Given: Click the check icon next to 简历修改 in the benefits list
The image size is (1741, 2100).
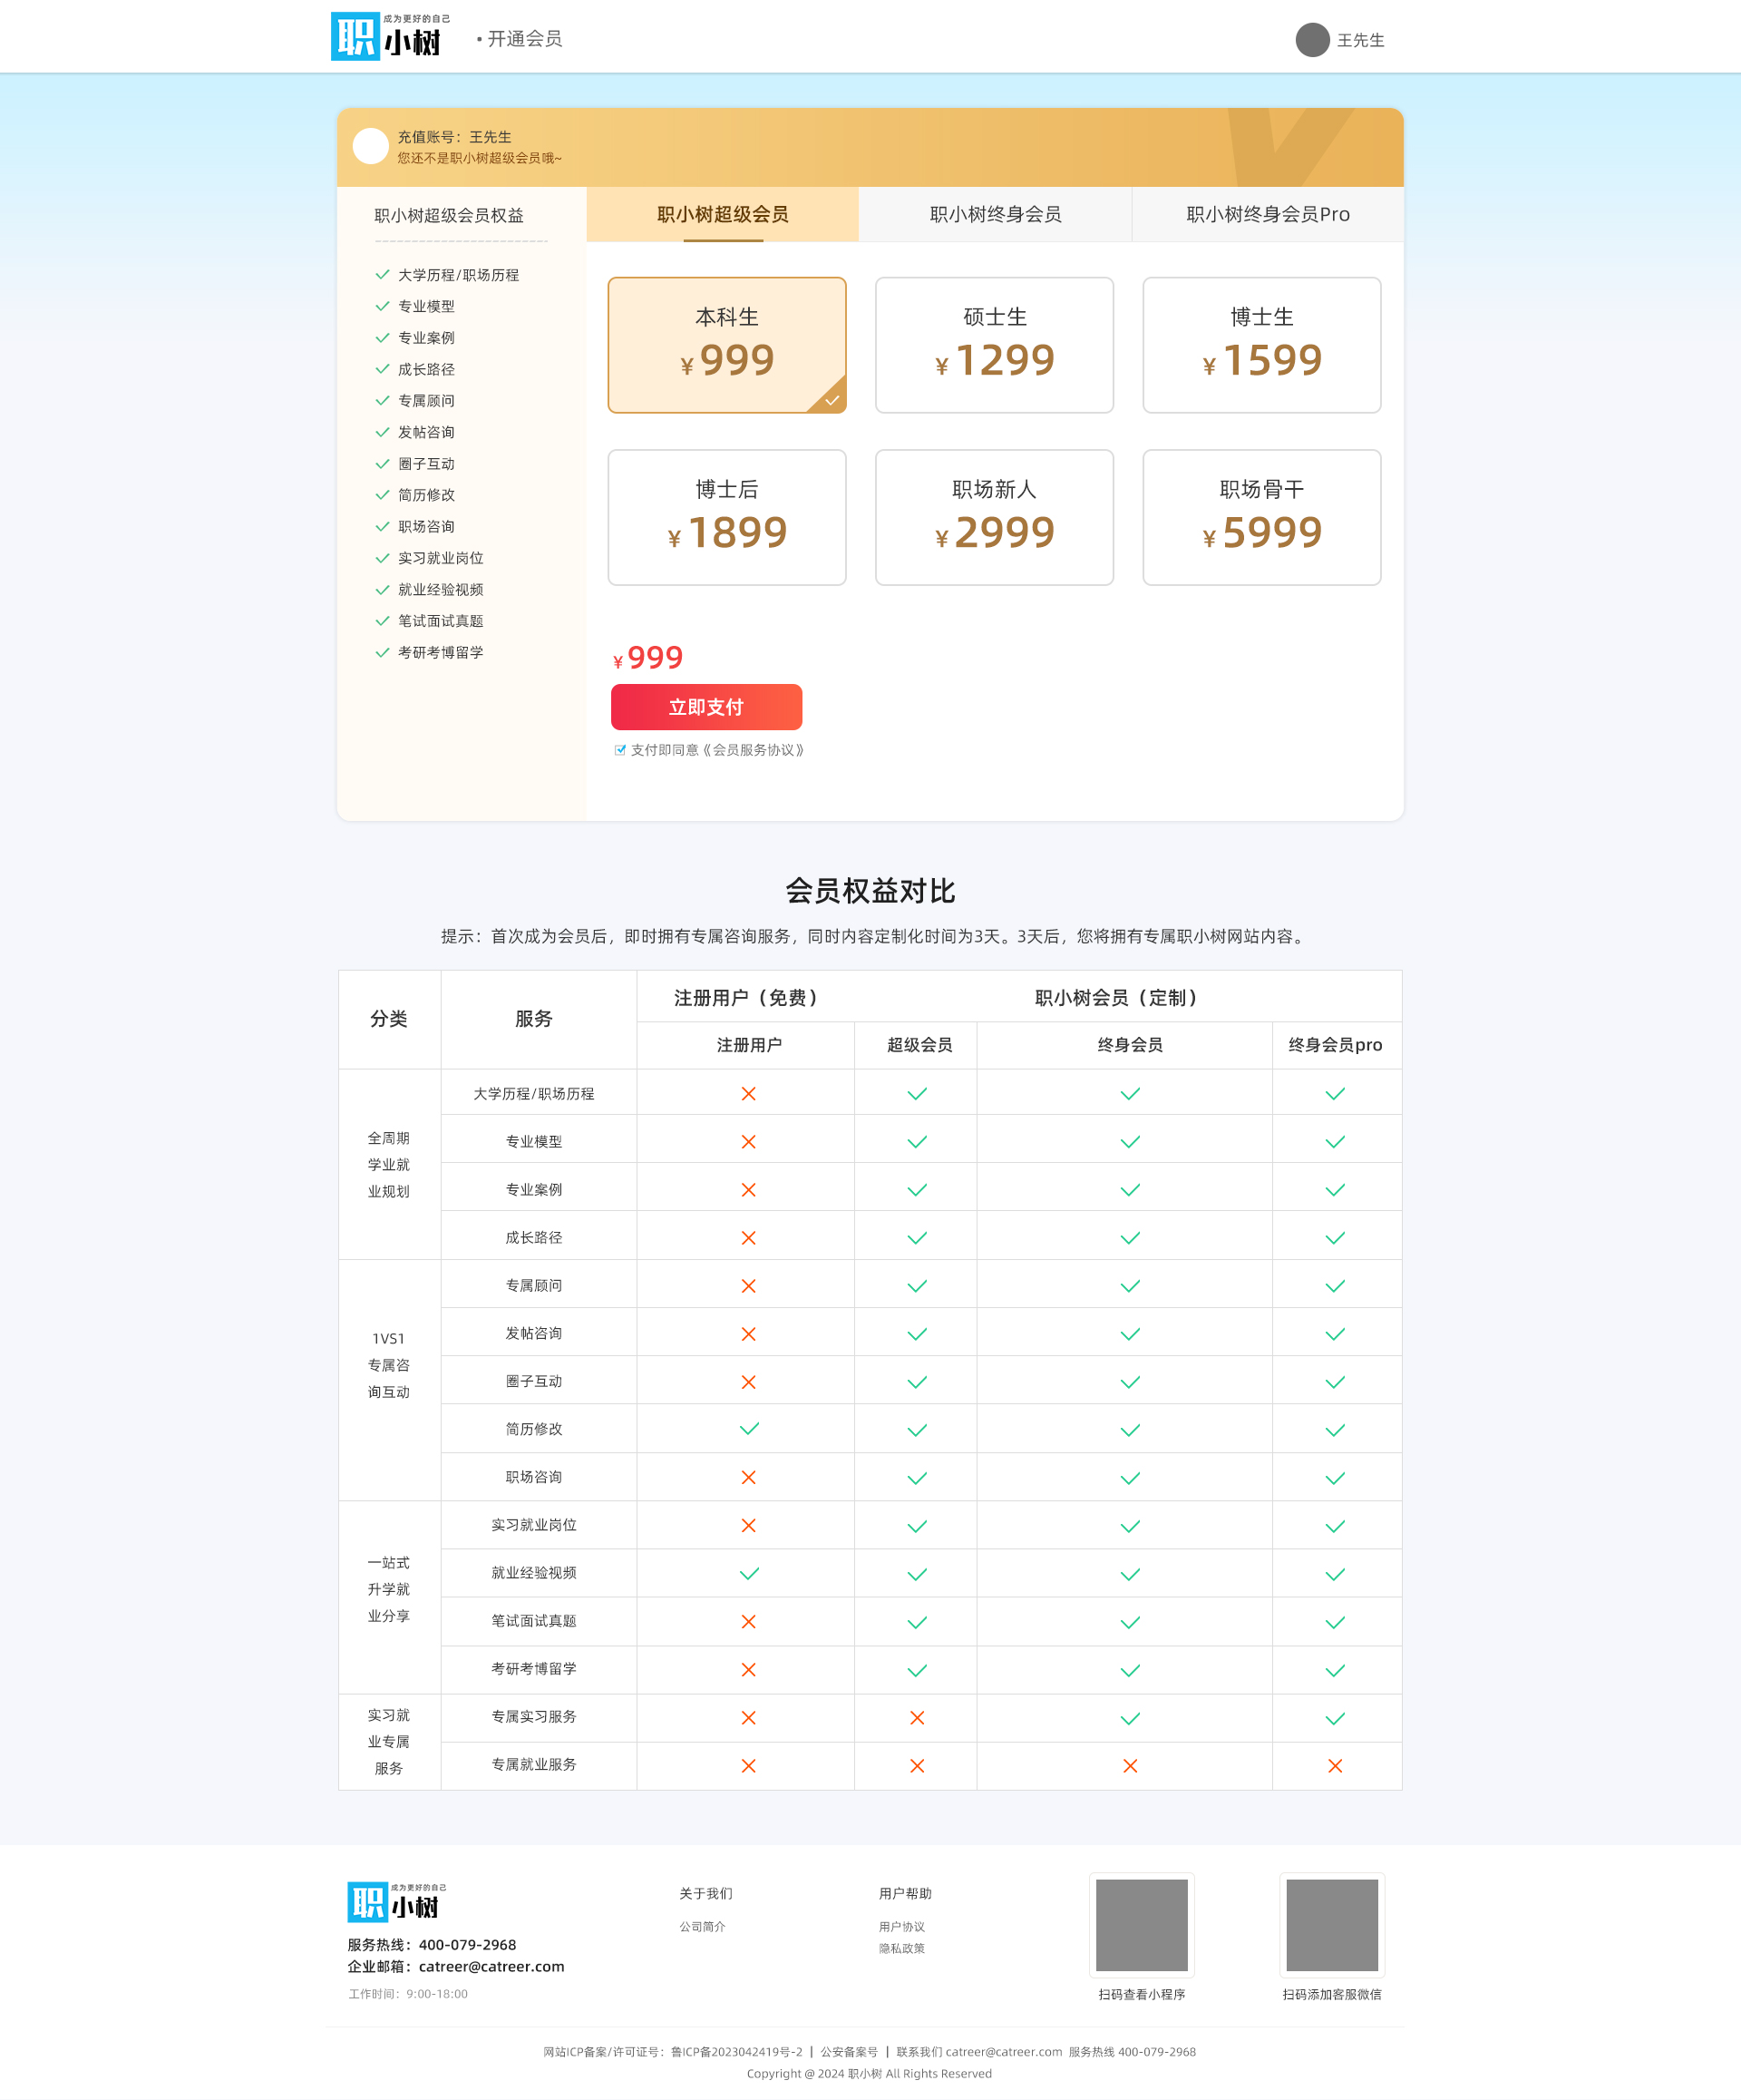Looking at the screenshot, I should tap(382, 495).
